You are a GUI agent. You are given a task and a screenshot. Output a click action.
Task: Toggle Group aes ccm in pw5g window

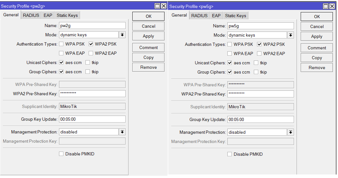[x=230, y=72]
